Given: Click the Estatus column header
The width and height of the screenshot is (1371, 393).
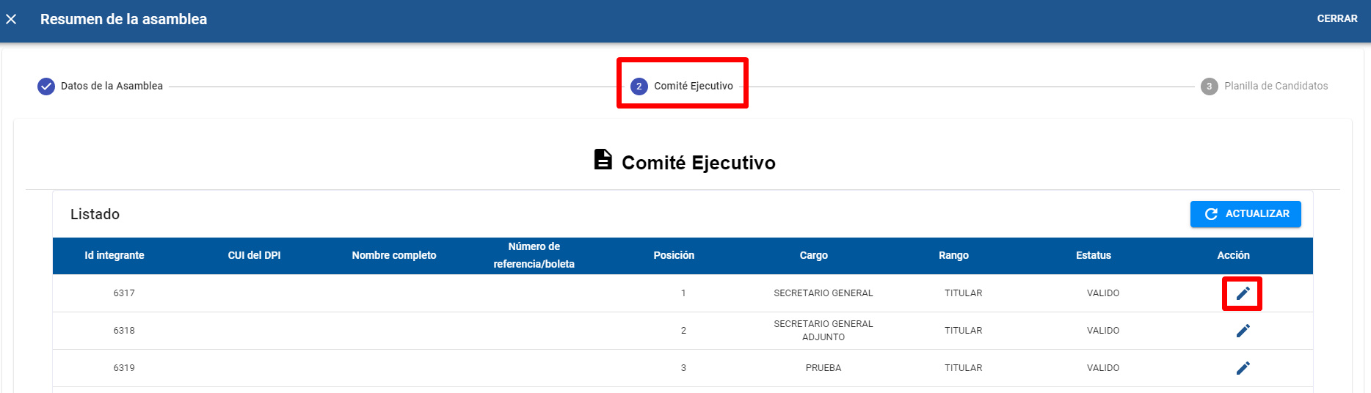Looking at the screenshot, I should pos(1094,255).
